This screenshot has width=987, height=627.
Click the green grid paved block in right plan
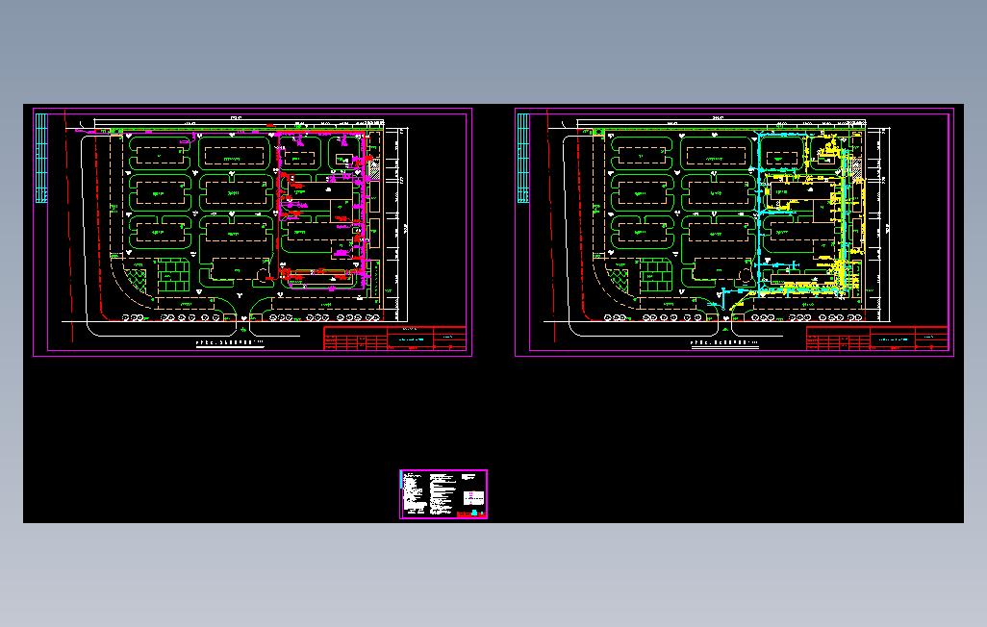(655, 276)
